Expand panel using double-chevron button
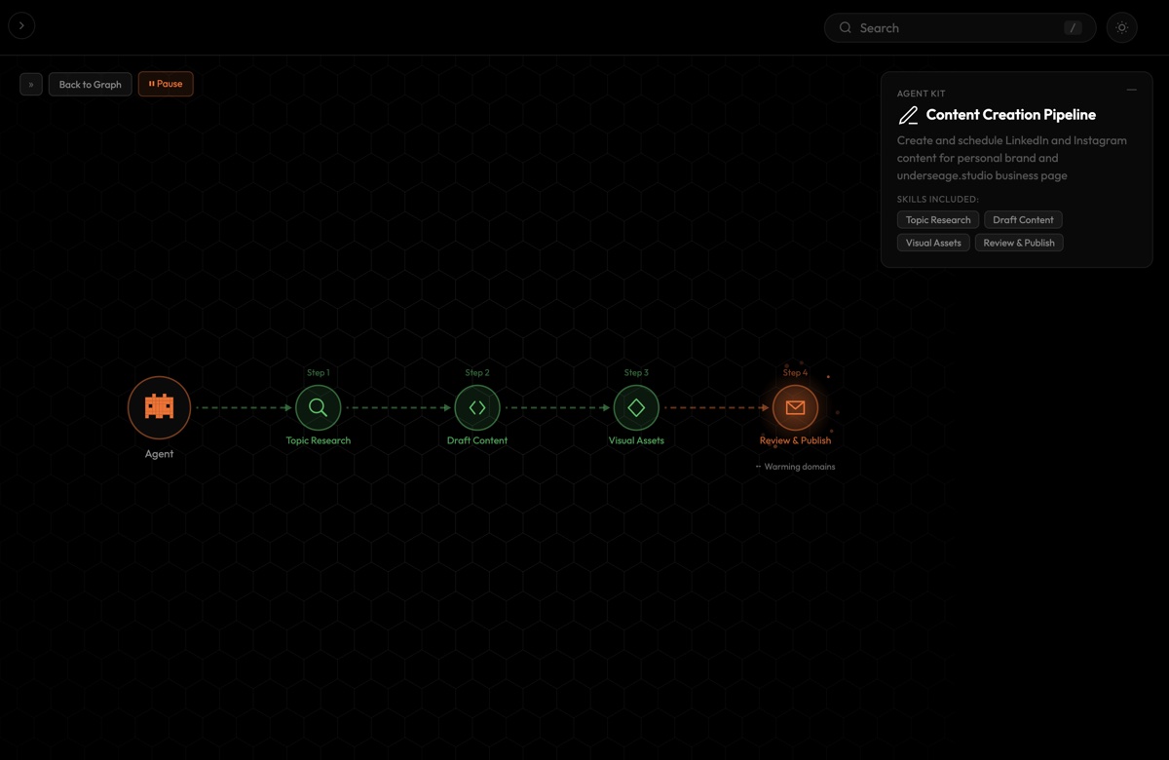This screenshot has width=1169, height=760. (31, 85)
